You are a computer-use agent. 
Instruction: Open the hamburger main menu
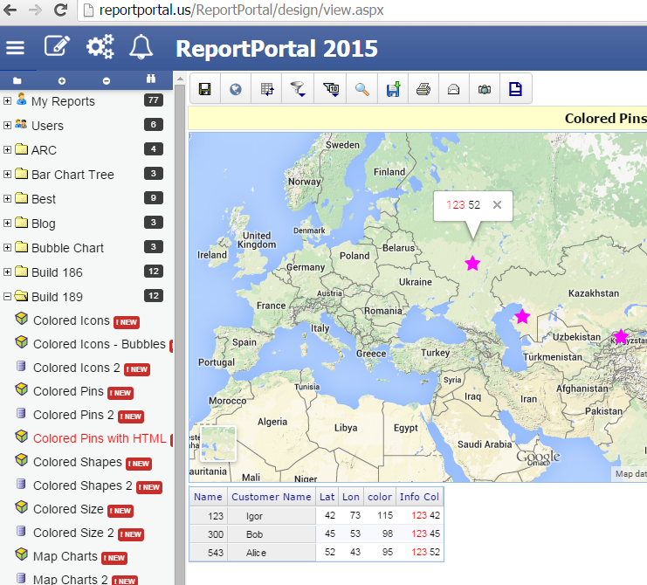click(x=15, y=48)
